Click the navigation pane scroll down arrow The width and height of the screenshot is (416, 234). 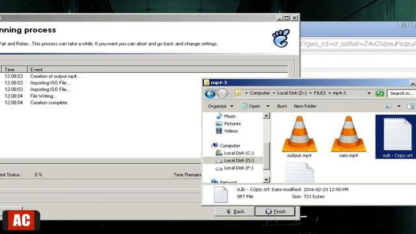[x=266, y=179]
